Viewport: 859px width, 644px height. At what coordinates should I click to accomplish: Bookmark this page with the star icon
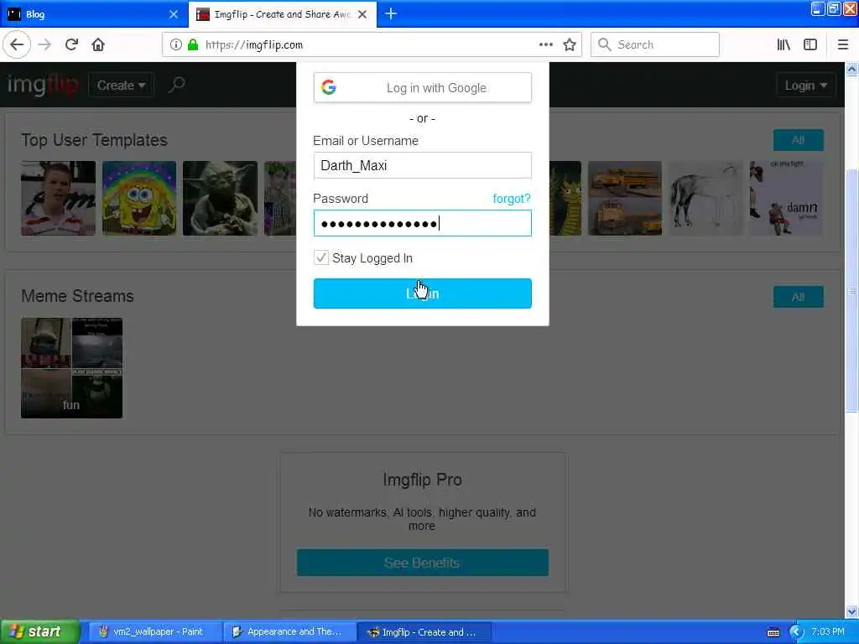(570, 44)
